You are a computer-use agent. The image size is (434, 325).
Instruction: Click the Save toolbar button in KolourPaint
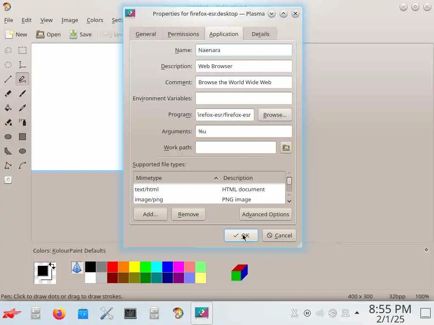point(81,34)
